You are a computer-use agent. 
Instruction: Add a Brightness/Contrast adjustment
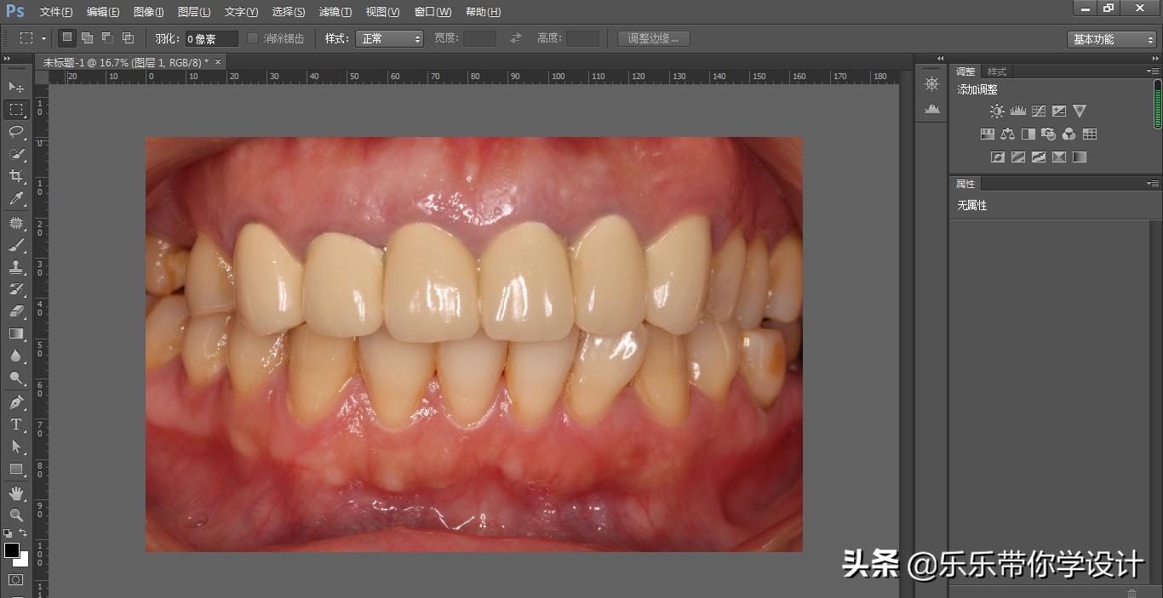pos(996,111)
